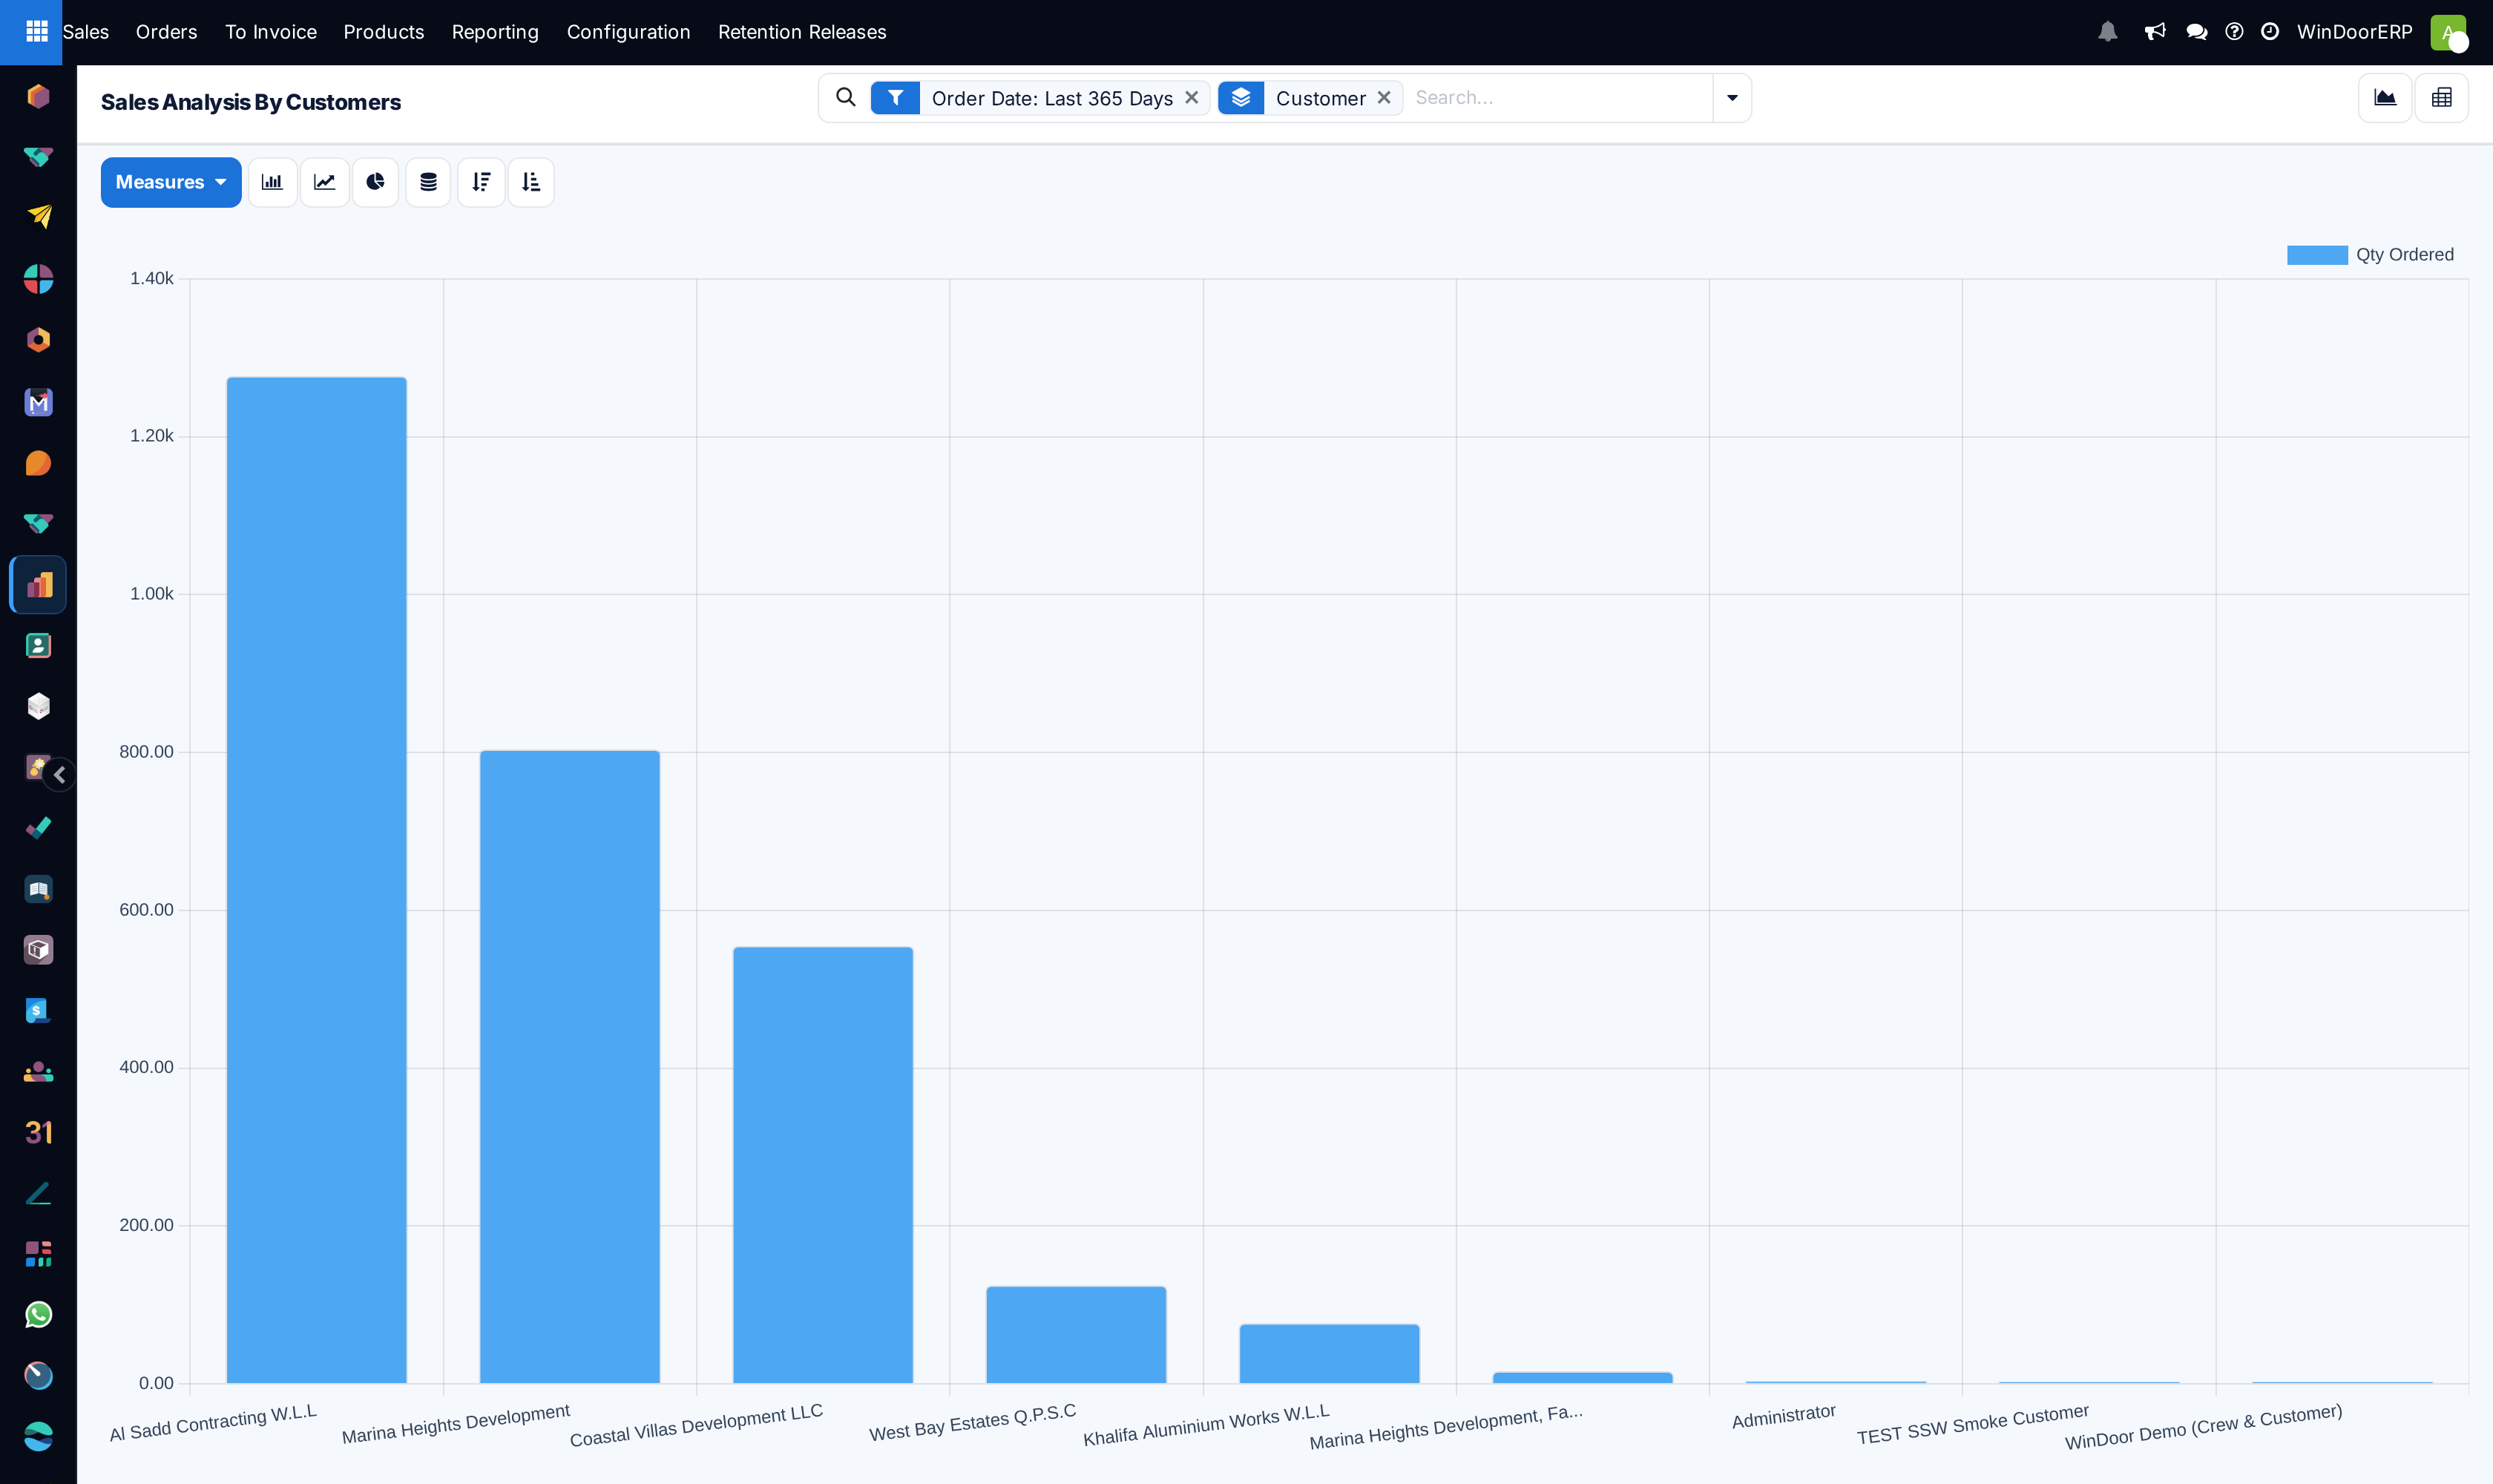
Task: Open the Measures dropdown
Action: 171,182
